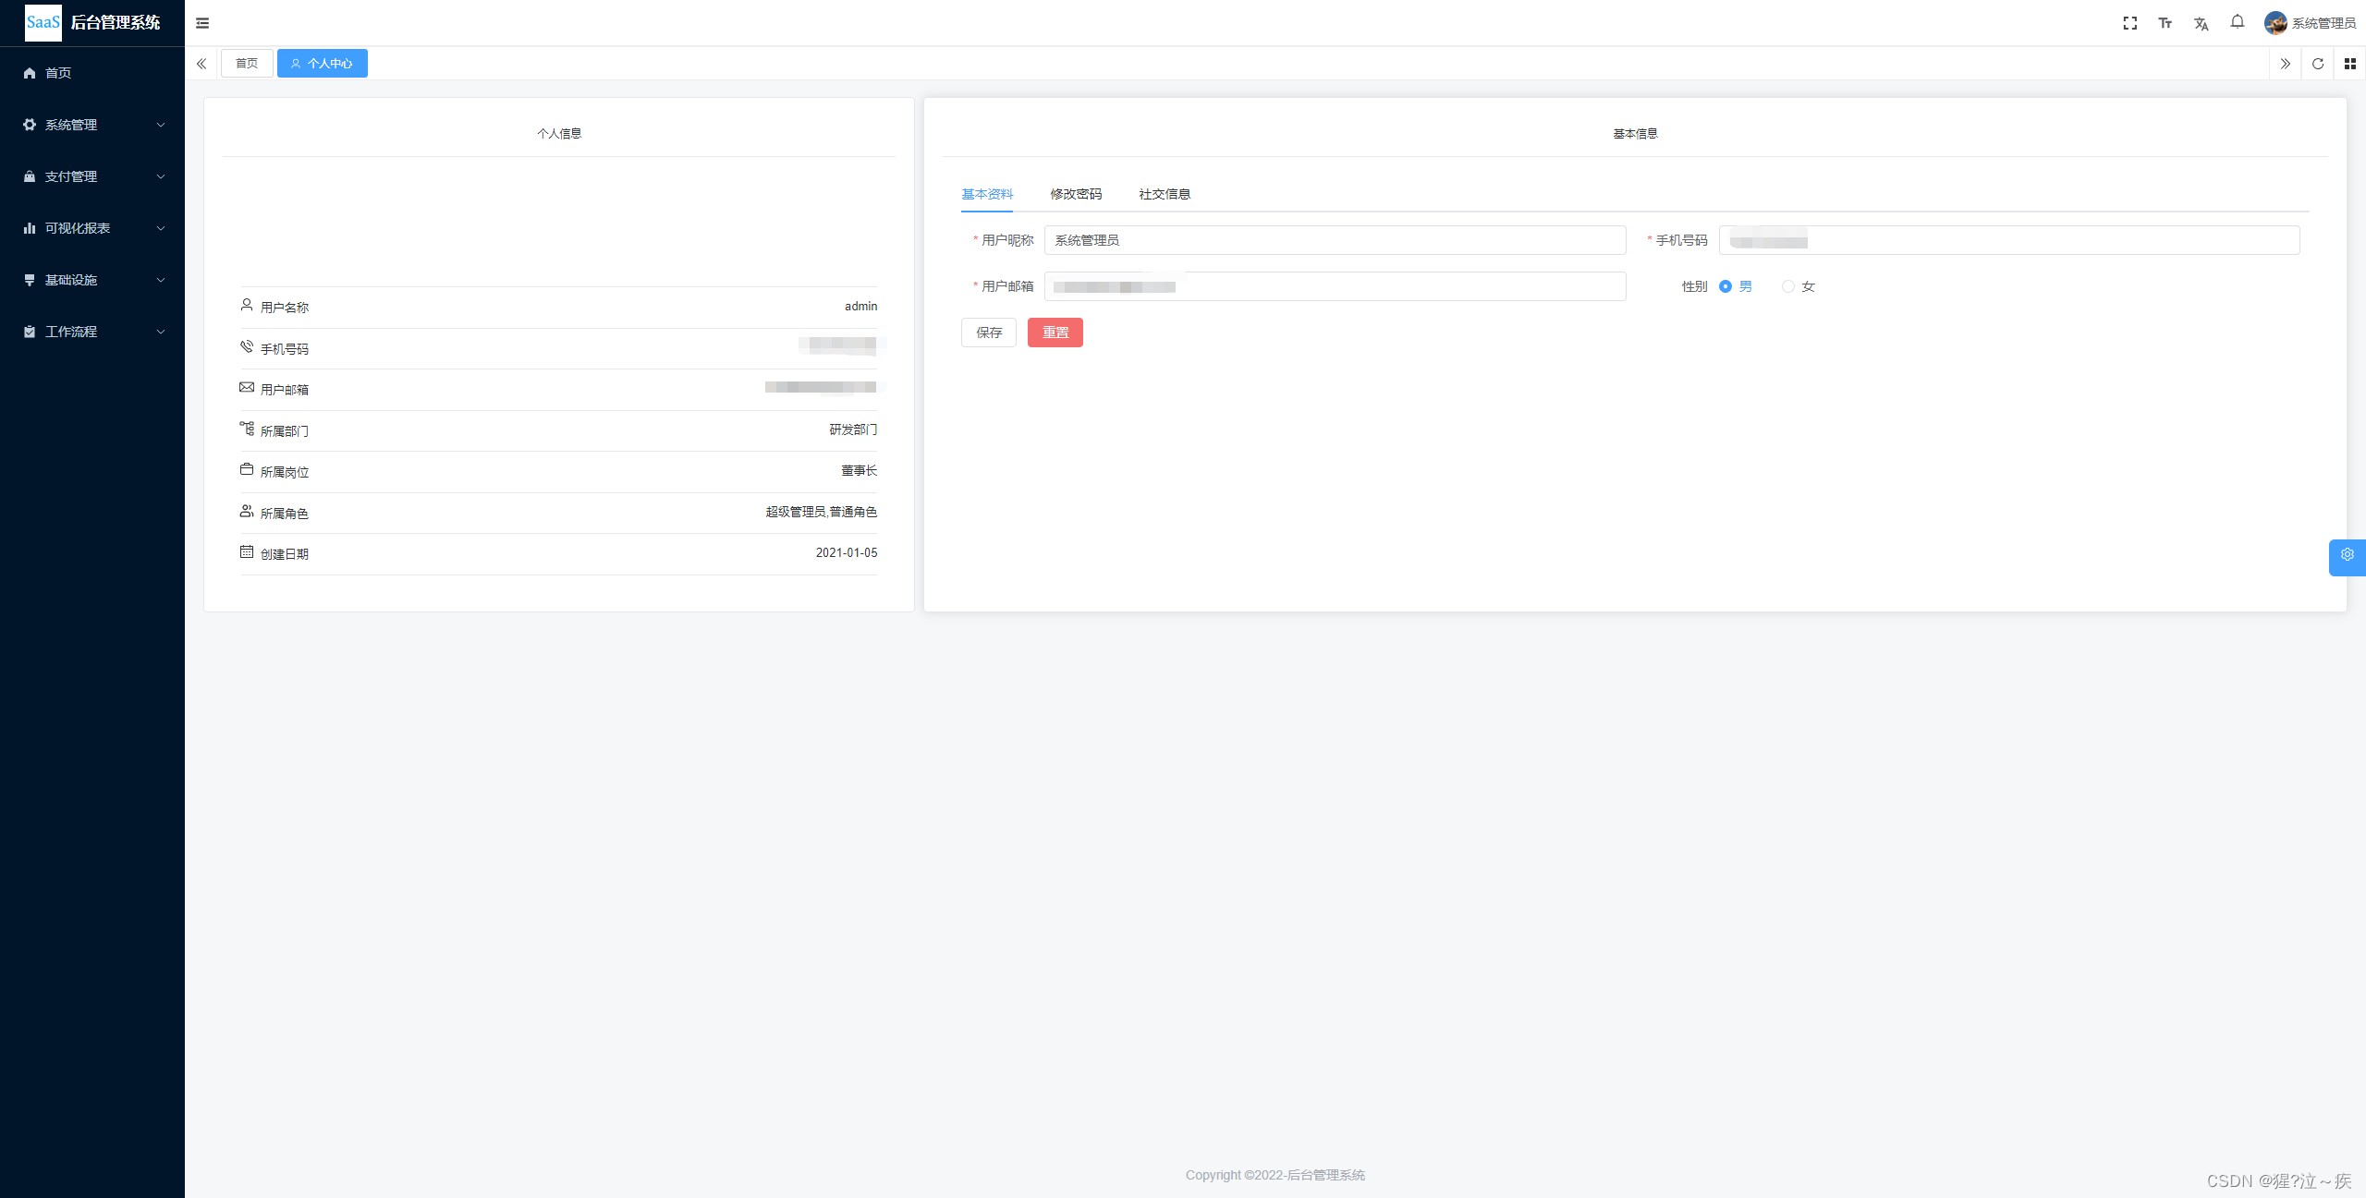The height and width of the screenshot is (1198, 2366).
Task: Select the 女 gender radio button
Action: point(1788,286)
